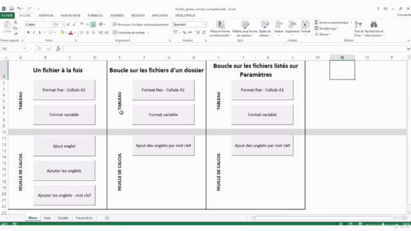Image resolution: width=411 pixels, height=231 pixels.
Task: Align text left in Alignement group
Action: [82, 33]
